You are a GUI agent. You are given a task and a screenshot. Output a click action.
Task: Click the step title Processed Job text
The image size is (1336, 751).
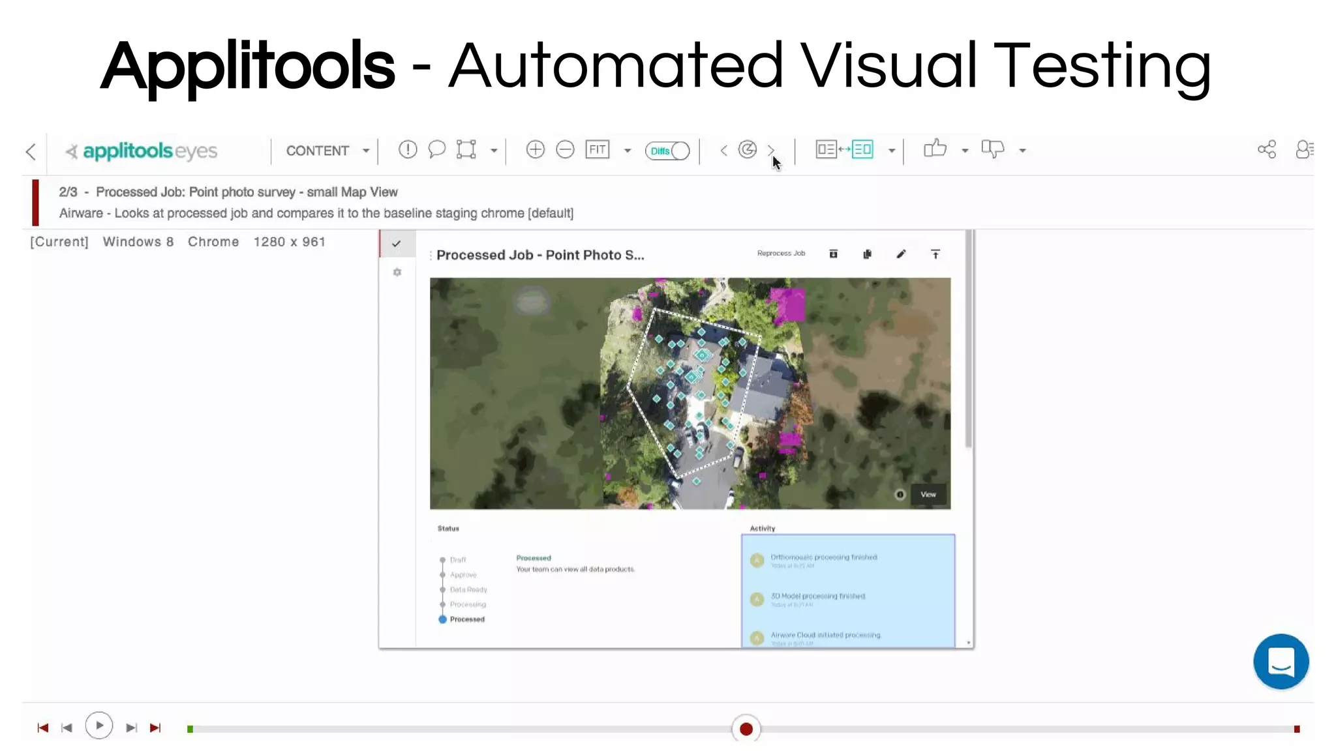[247, 192]
